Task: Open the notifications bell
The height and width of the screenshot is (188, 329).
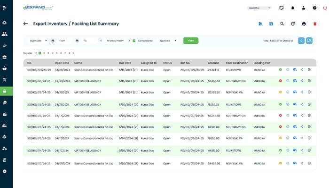Action: click(293, 8)
